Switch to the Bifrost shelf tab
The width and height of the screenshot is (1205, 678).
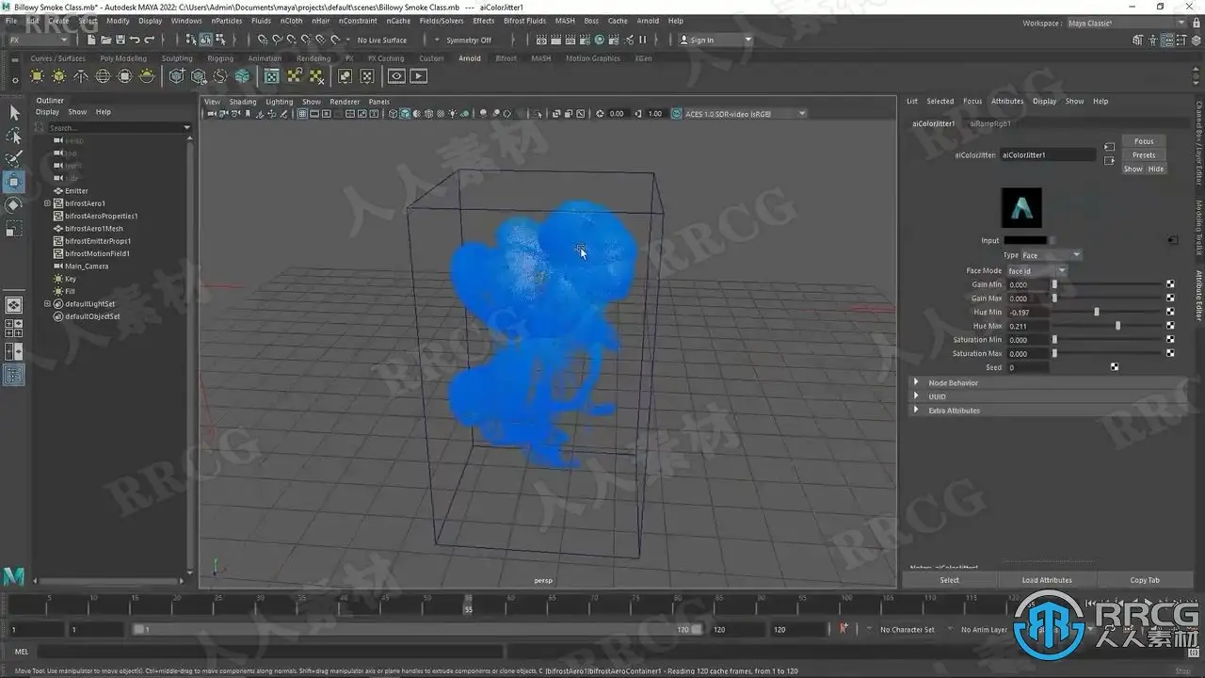pos(506,58)
